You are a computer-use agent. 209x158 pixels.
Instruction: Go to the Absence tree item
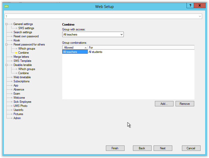[x=19, y=89]
